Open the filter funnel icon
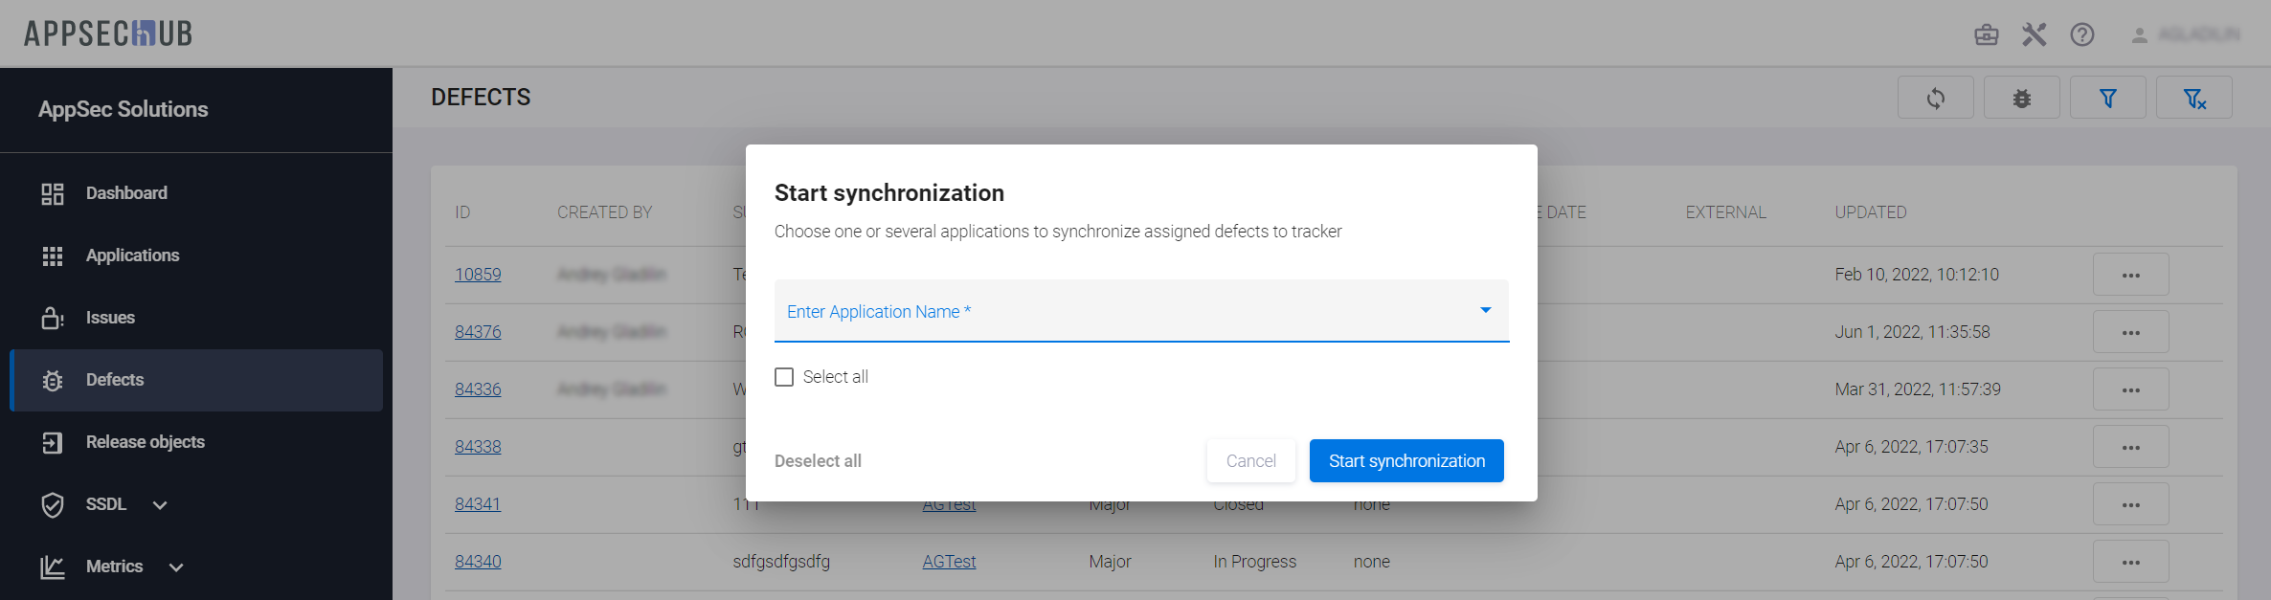This screenshot has width=2271, height=600. (x=2107, y=99)
